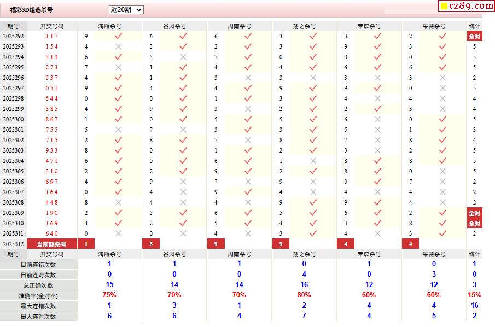Click the 谷风杀号 cross mark in row 2025294
Image resolution: width=495 pixels, height=327 pixels.
pyautogui.click(x=183, y=57)
